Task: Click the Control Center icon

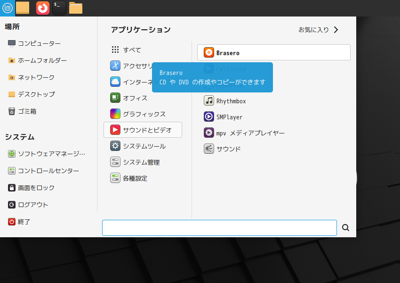Action: pos(11,171)
